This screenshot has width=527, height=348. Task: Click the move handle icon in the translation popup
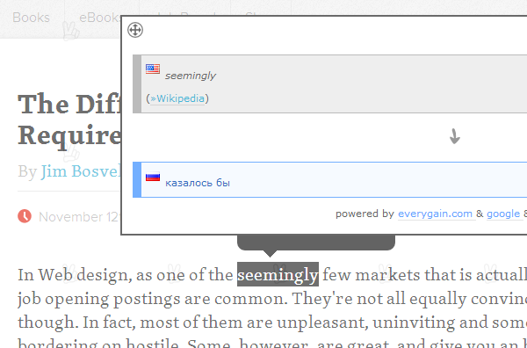coord(135,30)
